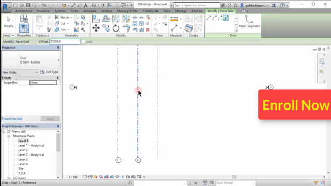Image resolution: width=331 pixels, height=186 pixels.
Task: Select the Offset tool icon
Action: tap(106, 19)
